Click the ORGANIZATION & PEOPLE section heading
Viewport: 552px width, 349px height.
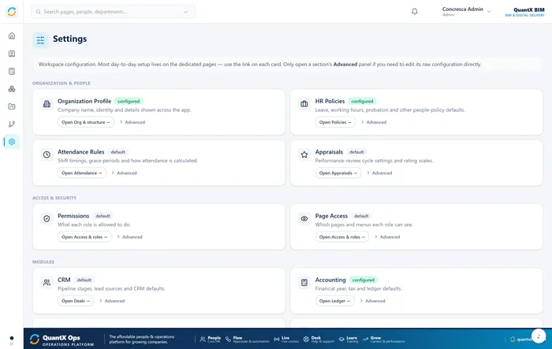(x=62, y=84)
